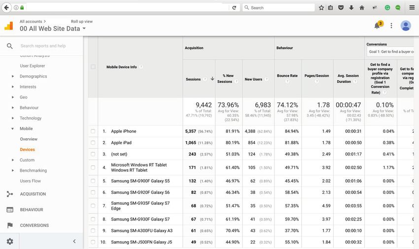Open the User Explorer report
This screenshot has width=419, height=249.
pos(33,65)
